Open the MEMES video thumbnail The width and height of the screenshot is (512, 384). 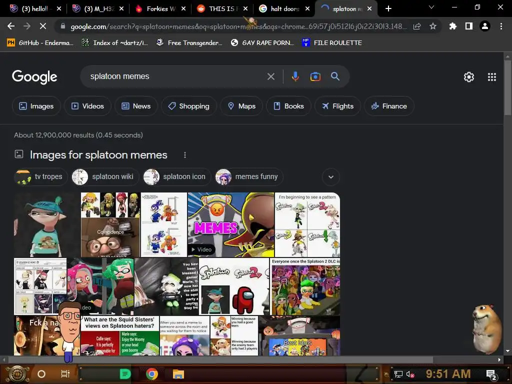231,224
